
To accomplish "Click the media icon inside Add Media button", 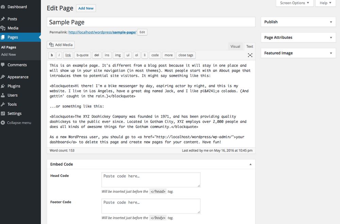I will tap(51, 45).
